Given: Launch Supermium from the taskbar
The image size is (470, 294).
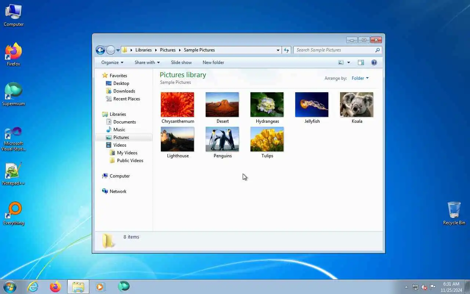Looking at the screenshot, I should pyautogui.click(x=124, y=287).
